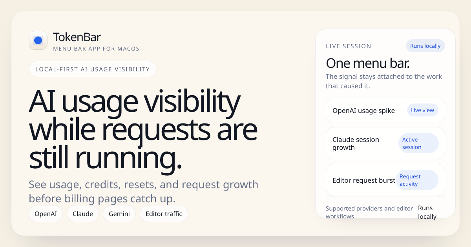Click the "Runs locally" footer text
This screenshot has width=471, height=247.
click(x=427, y=212)
